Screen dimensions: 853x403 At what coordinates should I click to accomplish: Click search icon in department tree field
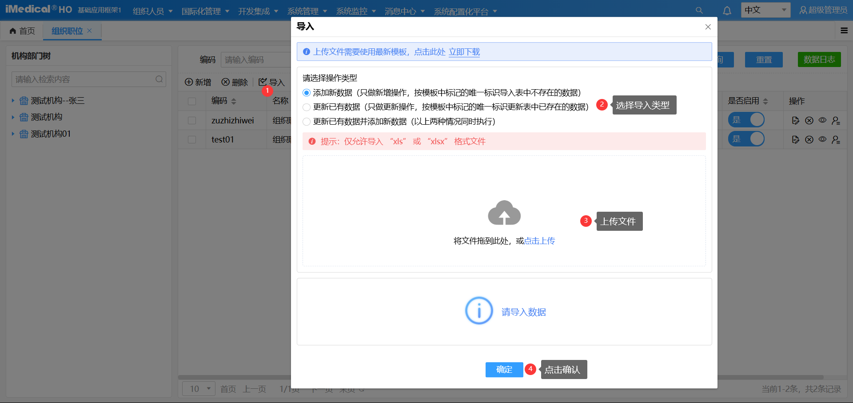click(x=159, y=79)
